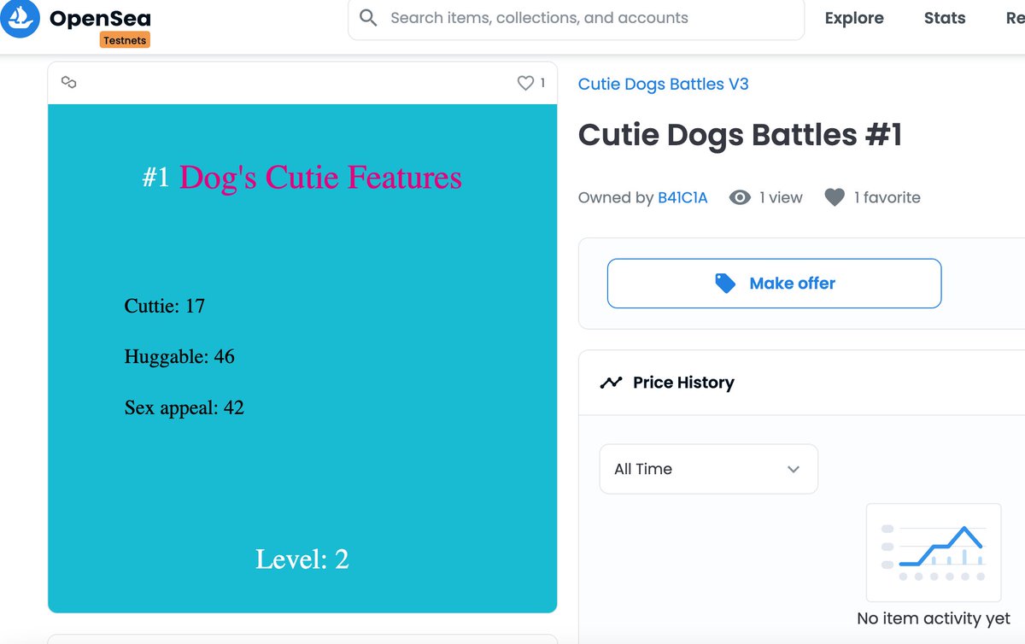Viewport: 1025px width, 644px height.
Task: Click the No item activity yet text
Action: pos(934,618)
